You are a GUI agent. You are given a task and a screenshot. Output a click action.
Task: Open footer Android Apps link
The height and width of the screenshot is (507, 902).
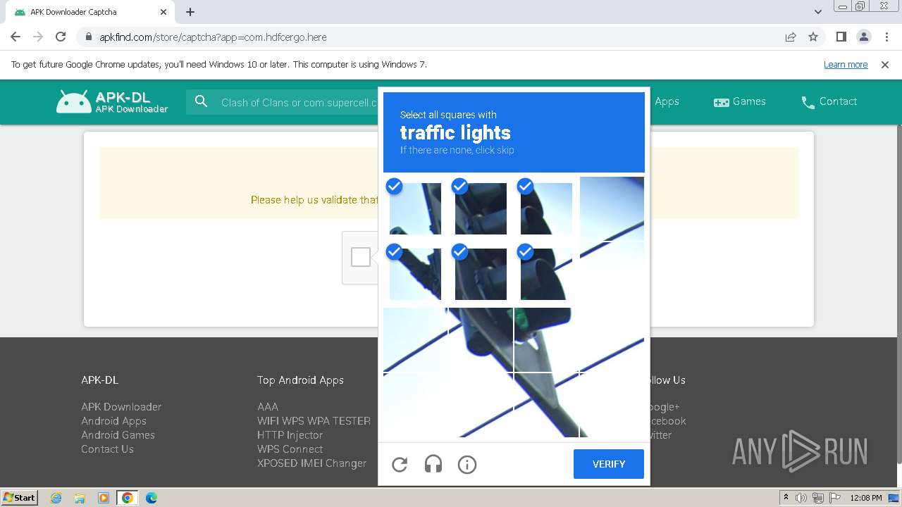[113, 421]
